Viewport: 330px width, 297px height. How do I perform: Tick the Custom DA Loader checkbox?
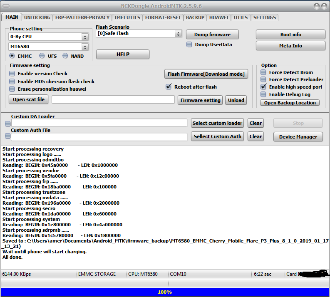[x=7, y=124]
